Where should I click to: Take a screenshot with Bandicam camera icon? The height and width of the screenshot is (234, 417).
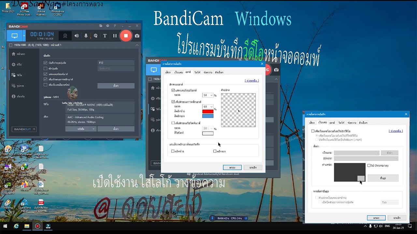click(137, 36)
